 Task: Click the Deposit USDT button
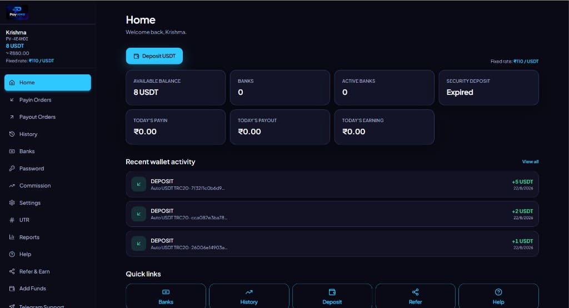(x=154, y=56)
